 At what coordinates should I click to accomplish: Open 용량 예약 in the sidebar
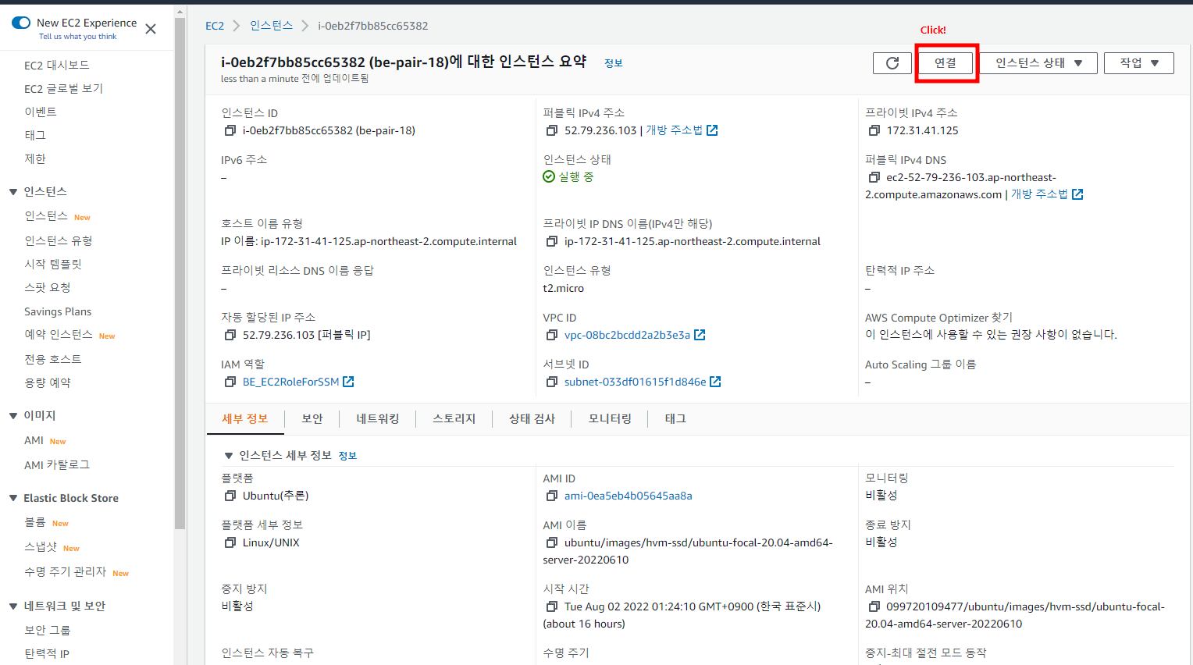coord(48,383)
